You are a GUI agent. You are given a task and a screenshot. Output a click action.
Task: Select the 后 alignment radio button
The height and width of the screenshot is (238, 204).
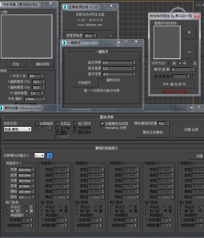(x=190, y=63)
